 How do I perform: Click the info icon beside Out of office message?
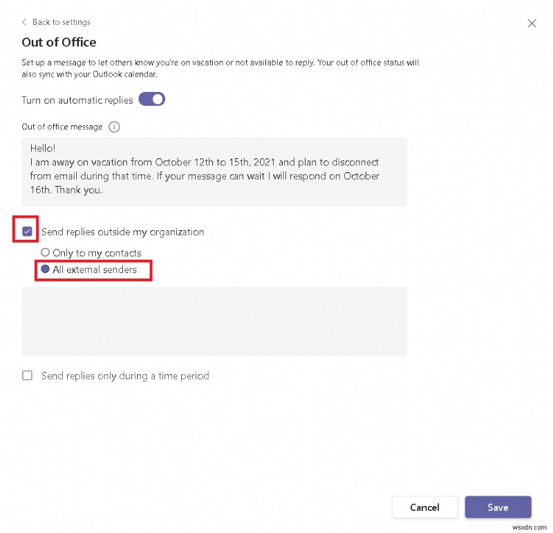click(114, 127)
